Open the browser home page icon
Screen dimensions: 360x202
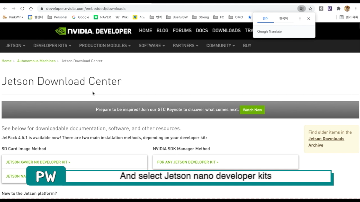31,9
